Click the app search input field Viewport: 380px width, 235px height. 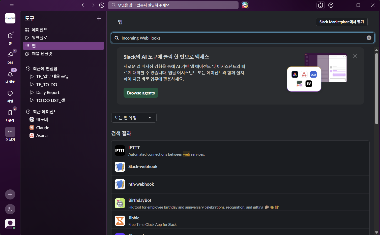coord(243,38)
